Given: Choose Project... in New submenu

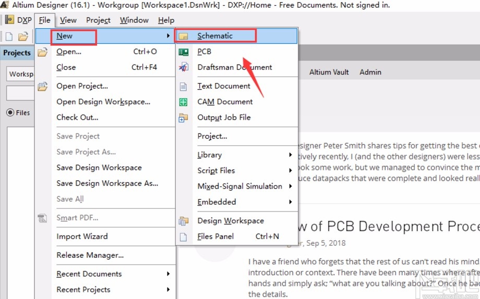Looking at the screenshot, I should [237, 136].
